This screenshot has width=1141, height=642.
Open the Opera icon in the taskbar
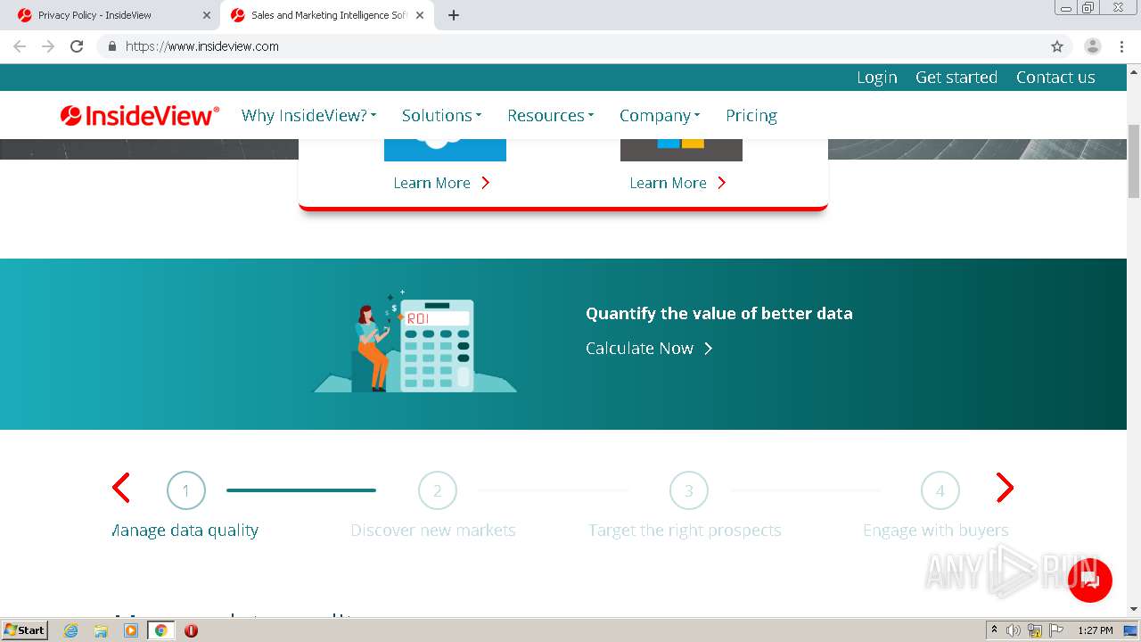click(x=191, y=630)
